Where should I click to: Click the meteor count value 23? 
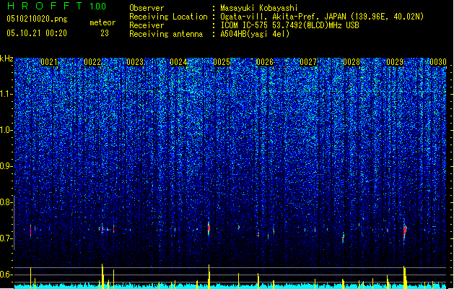pyautogui.click(x=105, y=33)
